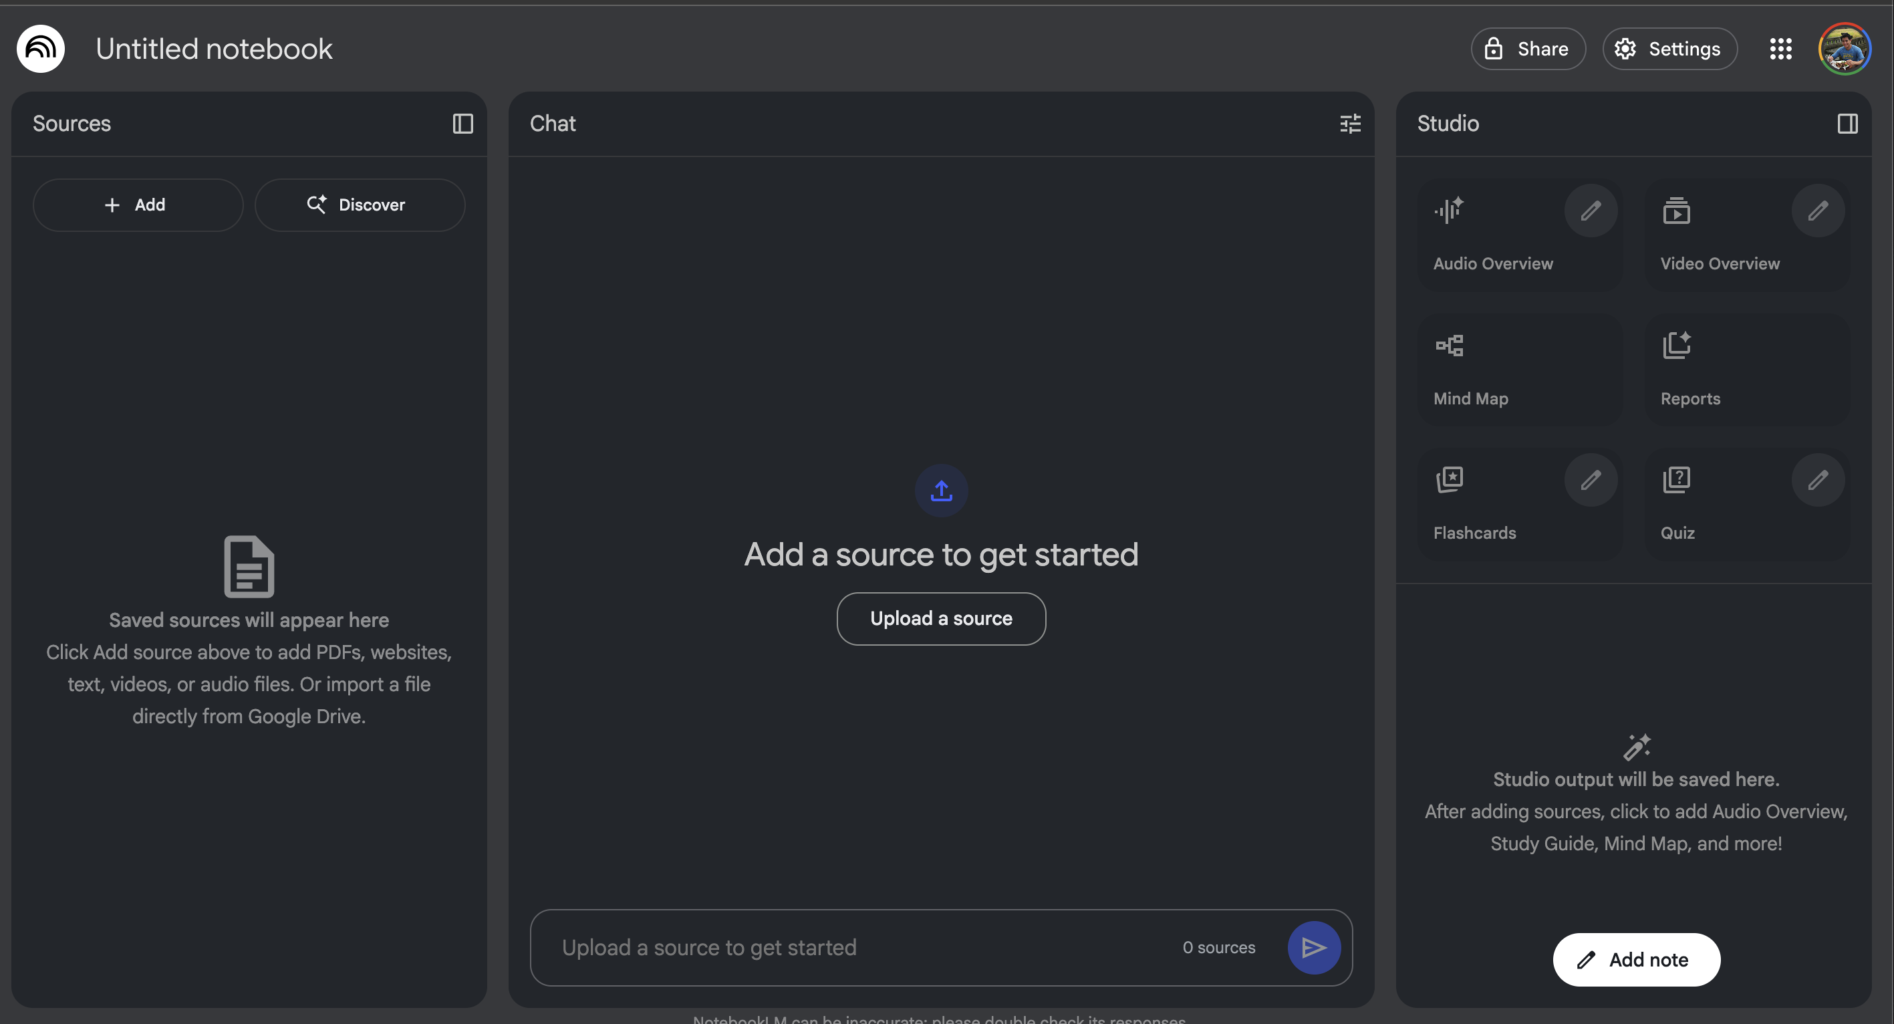Viewport: 1894px width, 1024px height.
Task: Collapse the Sources panel
Action: point(462,124)
